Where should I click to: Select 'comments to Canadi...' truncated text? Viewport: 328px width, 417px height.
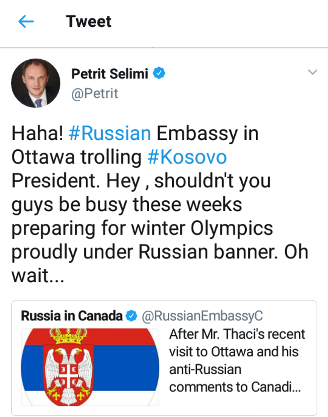pyautogui.click(x=235, y=387)
